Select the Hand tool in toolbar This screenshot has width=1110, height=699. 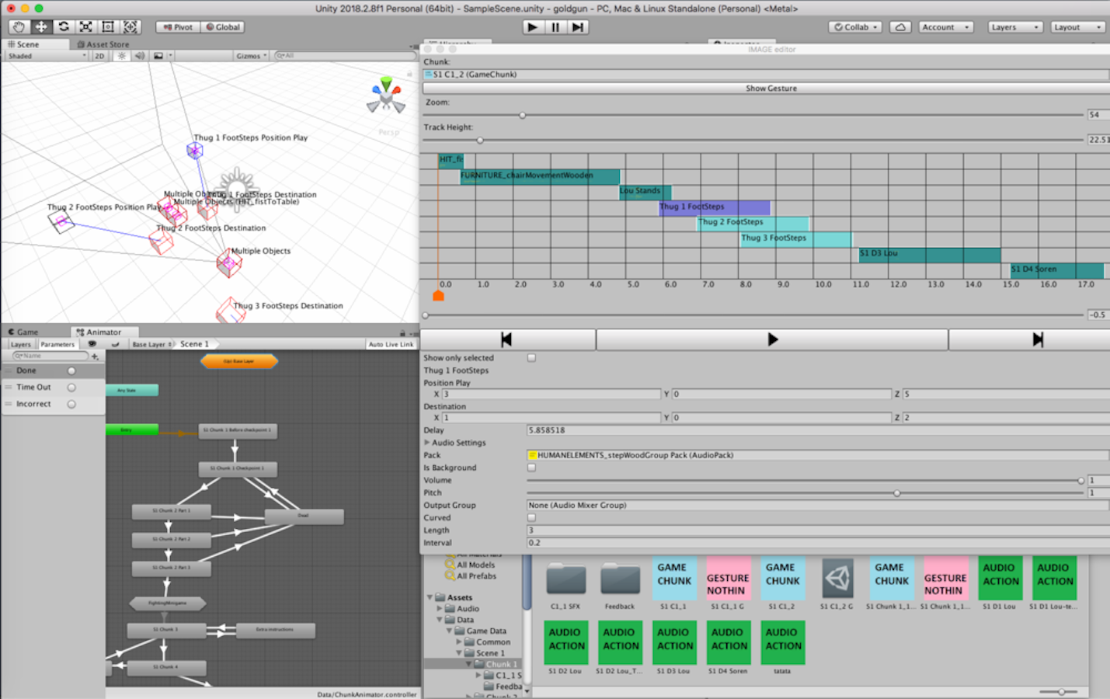[19, 27]
